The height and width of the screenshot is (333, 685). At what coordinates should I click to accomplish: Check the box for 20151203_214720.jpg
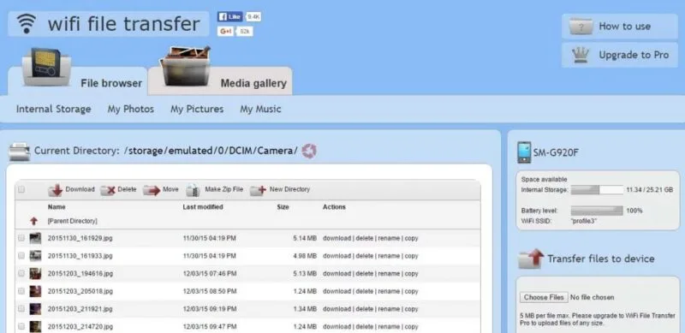point(21,326)
